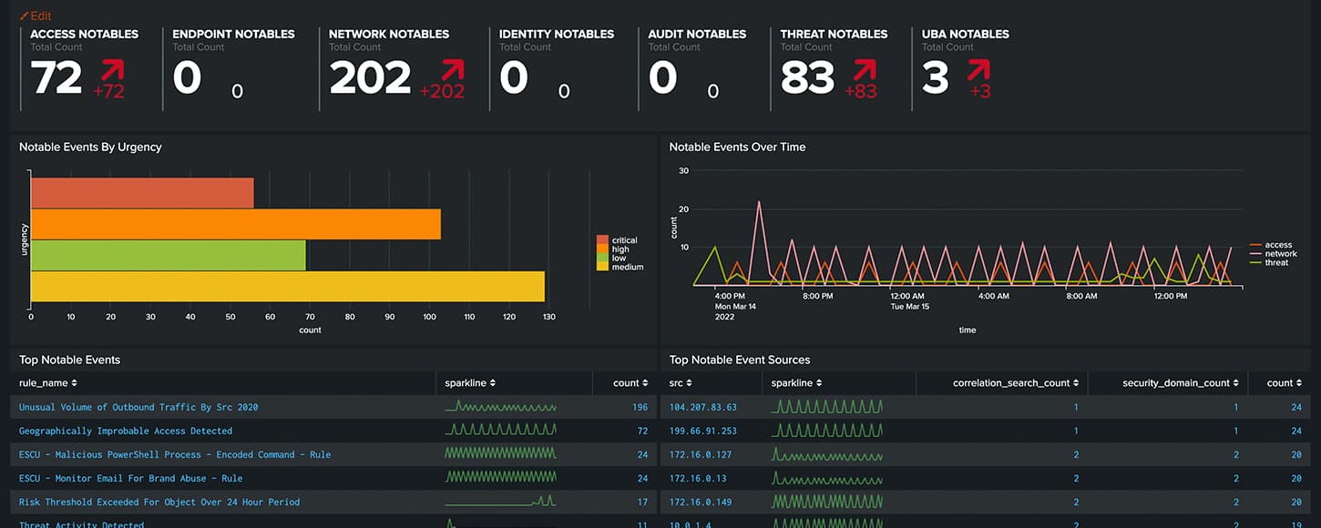The width and height of the screenshot is (1321, 528).
Task: Open the Threat Notables total count 83
Action: 807,78
